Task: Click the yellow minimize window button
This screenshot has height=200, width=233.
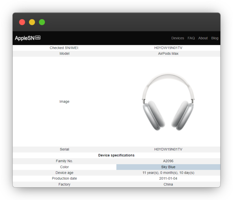Action: 32,22
